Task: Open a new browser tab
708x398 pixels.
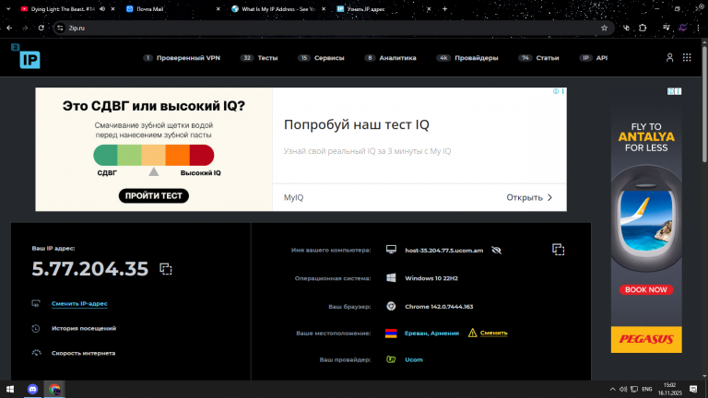Action: (x=444, y=9)
